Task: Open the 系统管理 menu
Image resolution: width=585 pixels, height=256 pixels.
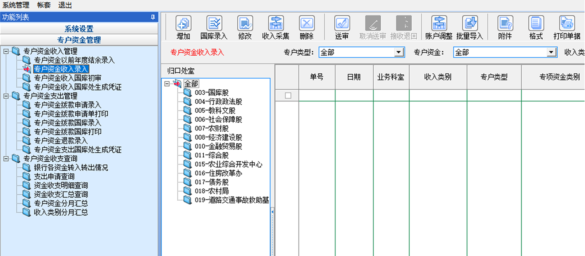Action: 16,5
